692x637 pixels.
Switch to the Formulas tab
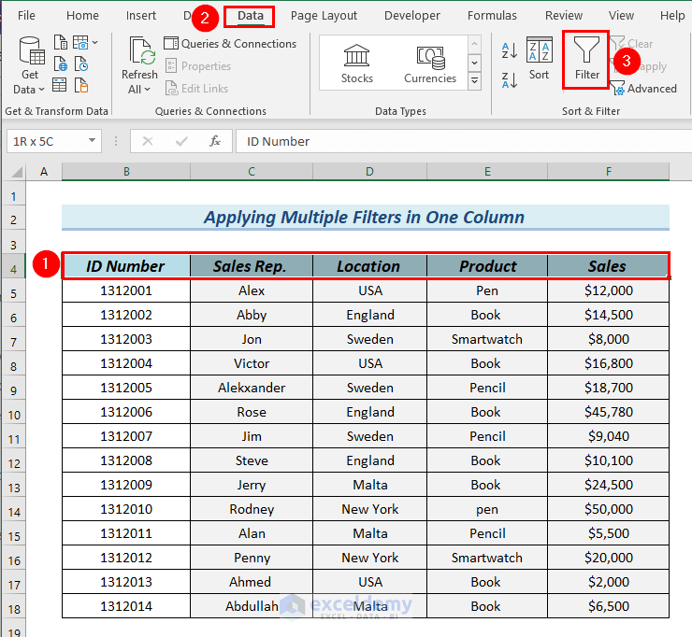(492, 16)
